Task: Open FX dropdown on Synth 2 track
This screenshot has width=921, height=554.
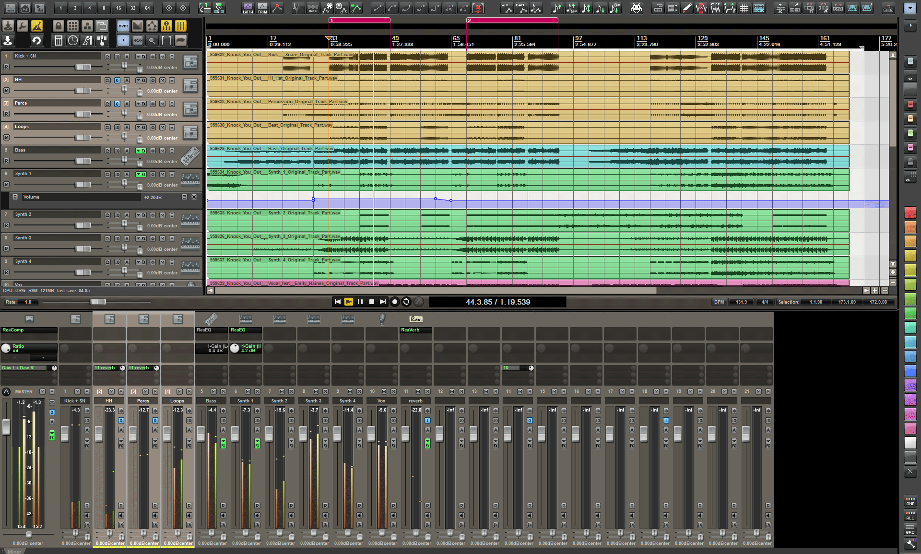Action: 141,215
